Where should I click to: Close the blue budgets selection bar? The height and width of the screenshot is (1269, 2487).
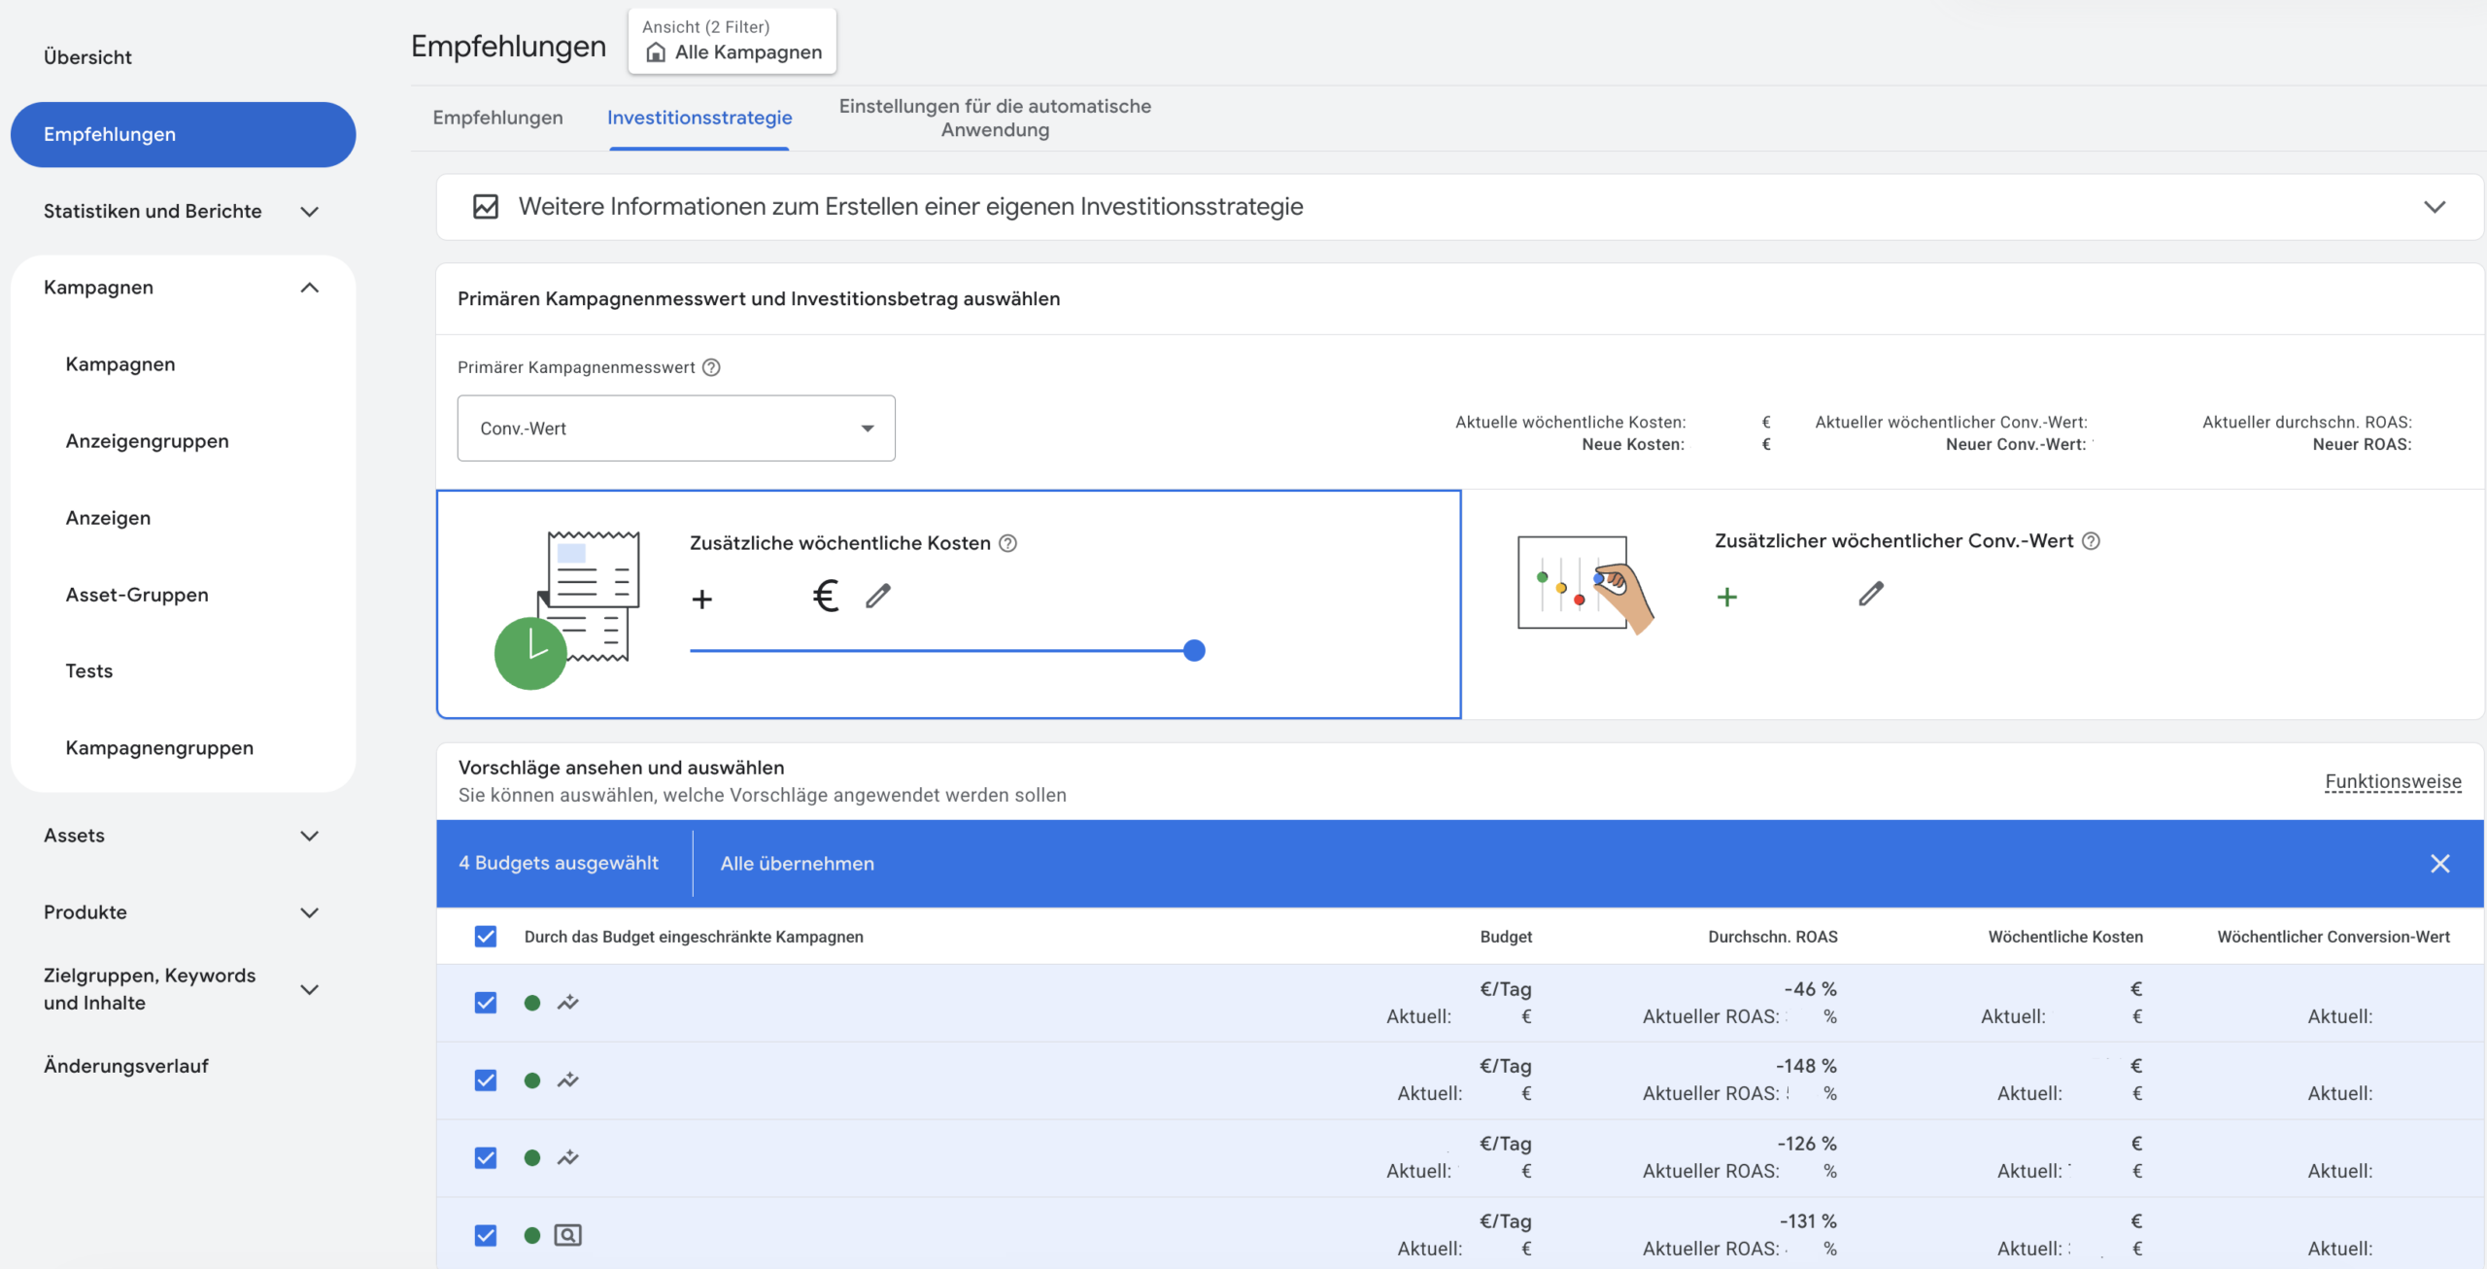(2439, 864)
